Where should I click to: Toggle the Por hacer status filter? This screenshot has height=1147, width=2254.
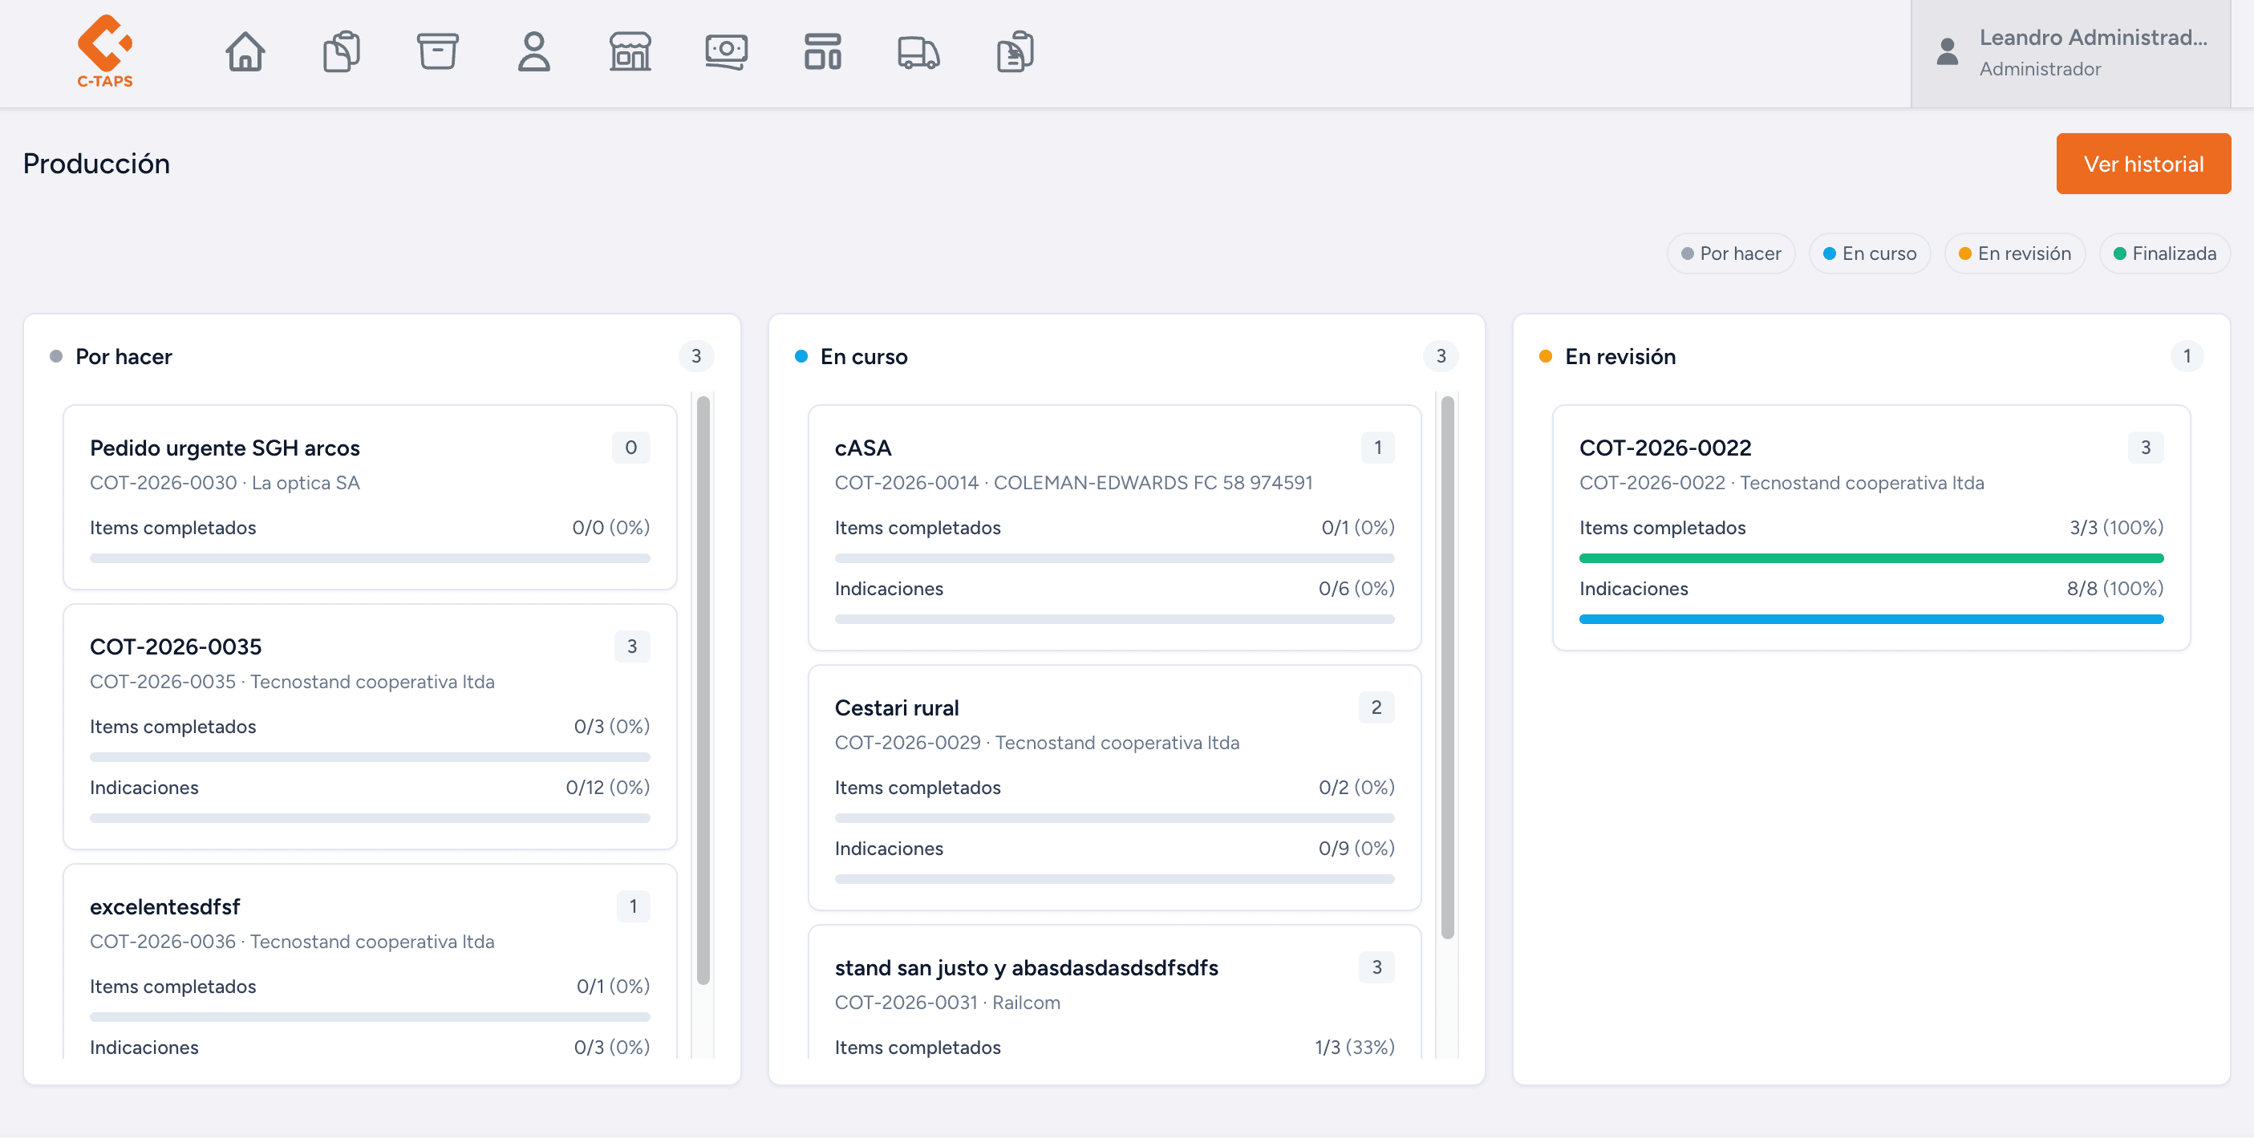point(1731,253)
